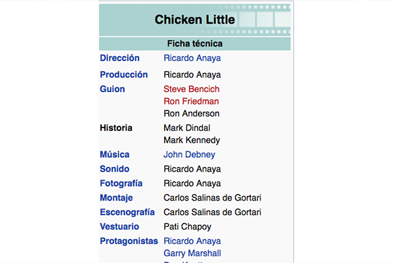Image resolution: width=394 pixels, height=263 pixels.
Task: Follow the Garry Marshall link
Action: (x=192, y=253)
